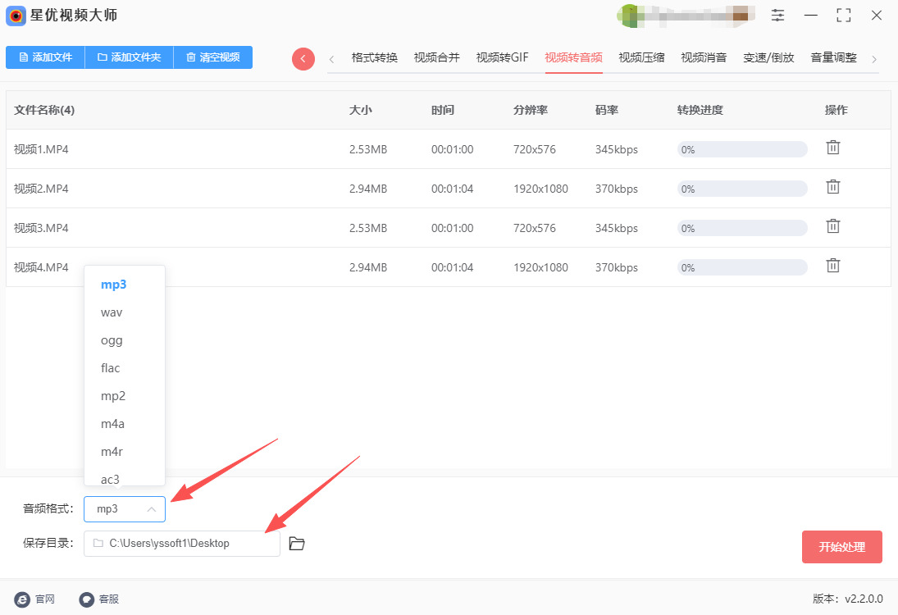Viewport: 898px width, 615px height.
Task: Click the 码率 column header
Action: 607,110
